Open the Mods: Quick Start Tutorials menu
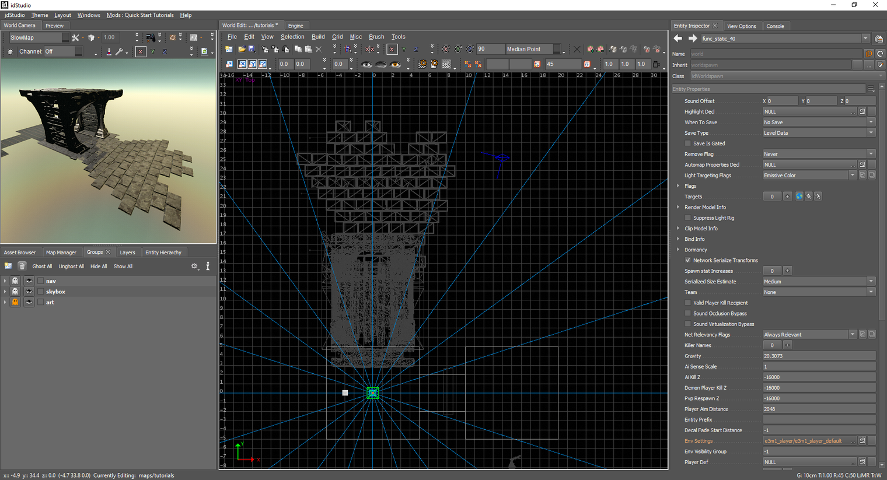Image resolution: width=887 pixels, height=480 pixels. point(140,15)
